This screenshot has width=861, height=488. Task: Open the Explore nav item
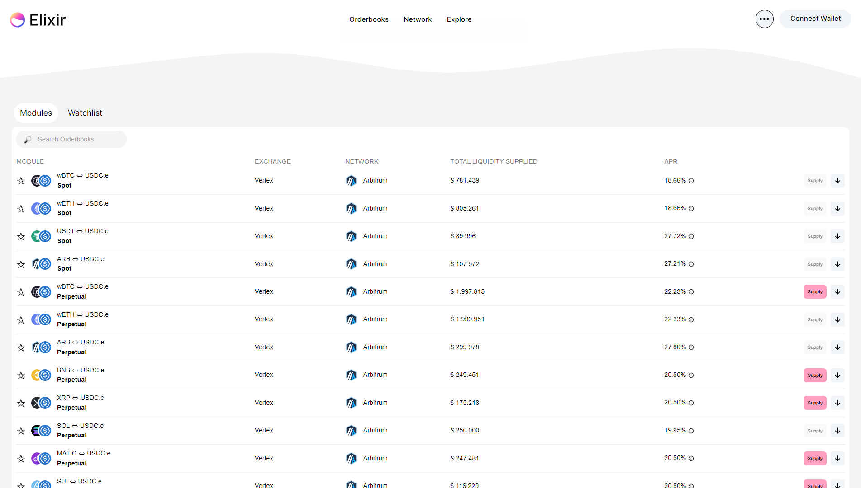(459, 19)
